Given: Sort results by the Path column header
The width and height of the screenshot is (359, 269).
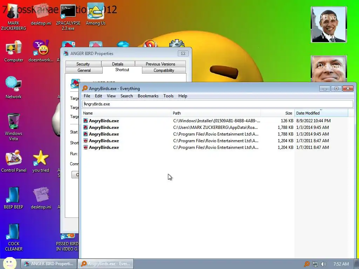Looking at the screenshot, I should click(x=216, y=113).
